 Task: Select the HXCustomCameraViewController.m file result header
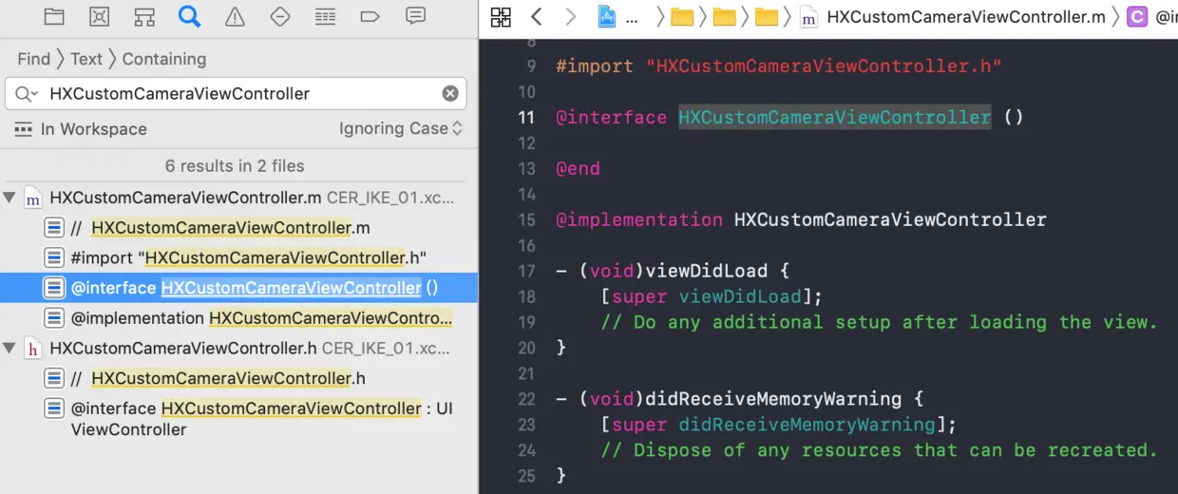point(238,198)
